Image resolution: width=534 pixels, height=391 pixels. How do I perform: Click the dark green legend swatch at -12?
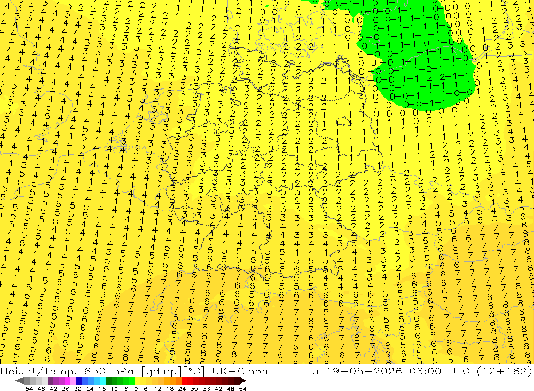pyautogui.click(x=108, y=380)
